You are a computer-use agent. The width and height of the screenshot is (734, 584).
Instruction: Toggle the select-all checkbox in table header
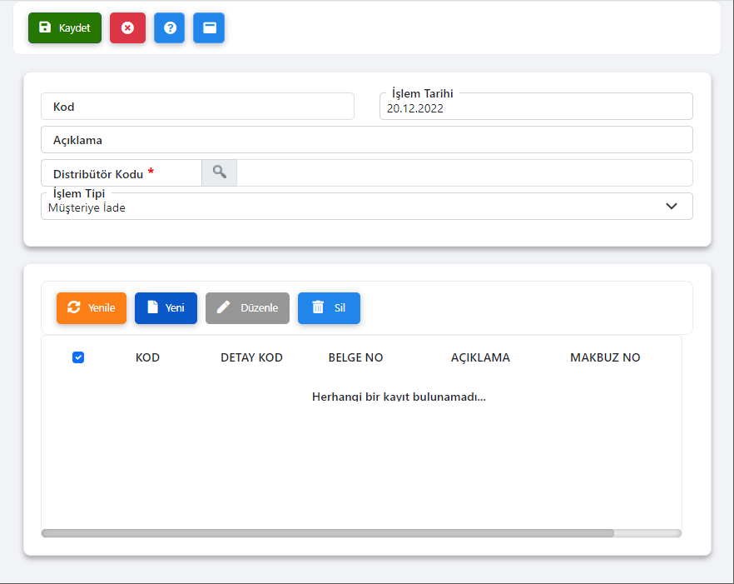78,357
